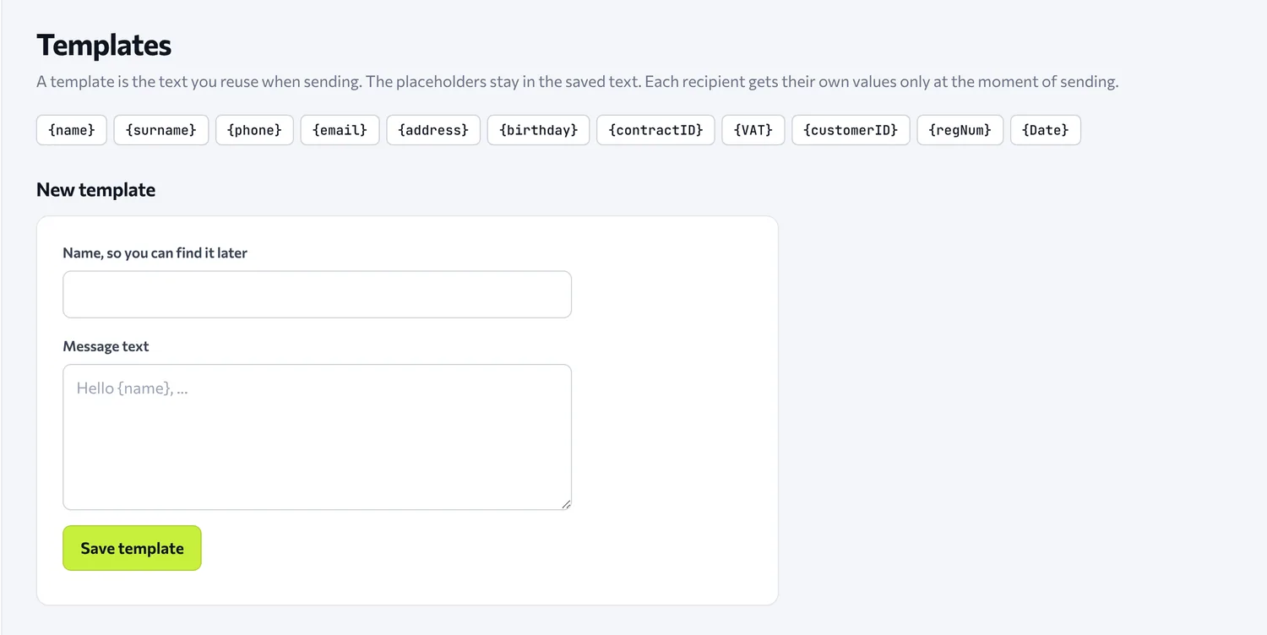Choose the {birthday} placeholder chip

[538, 130]
